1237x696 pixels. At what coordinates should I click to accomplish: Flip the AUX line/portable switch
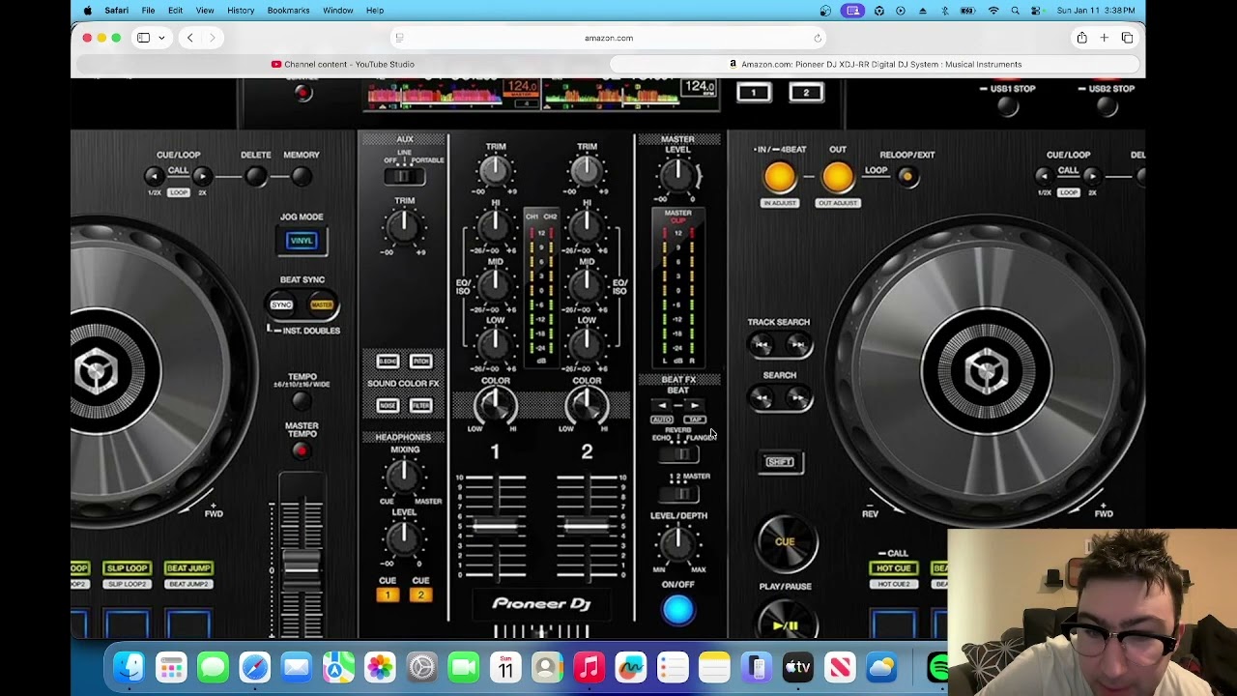404,176
